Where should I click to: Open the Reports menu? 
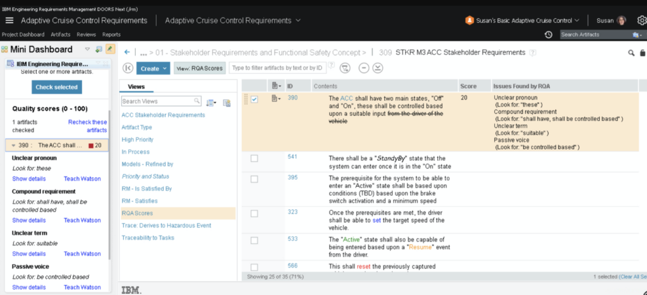(x=111, y=35)
